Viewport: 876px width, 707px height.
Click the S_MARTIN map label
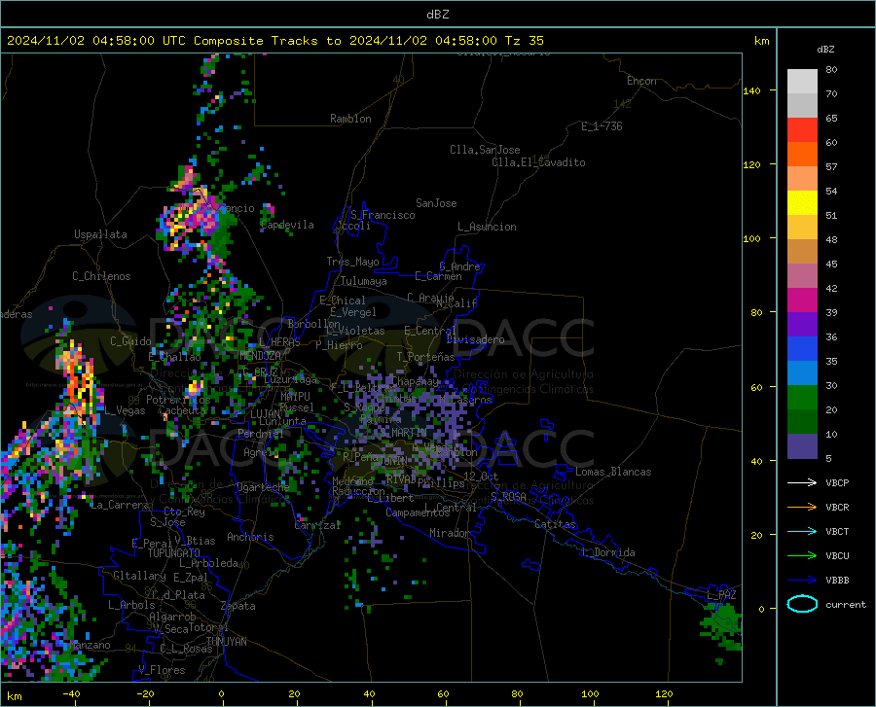tap(403, 433)
